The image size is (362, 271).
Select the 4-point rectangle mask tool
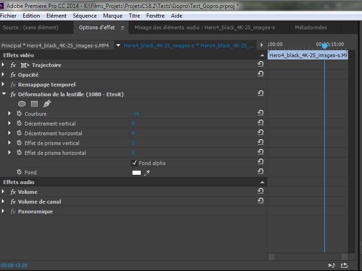[34, 104]
